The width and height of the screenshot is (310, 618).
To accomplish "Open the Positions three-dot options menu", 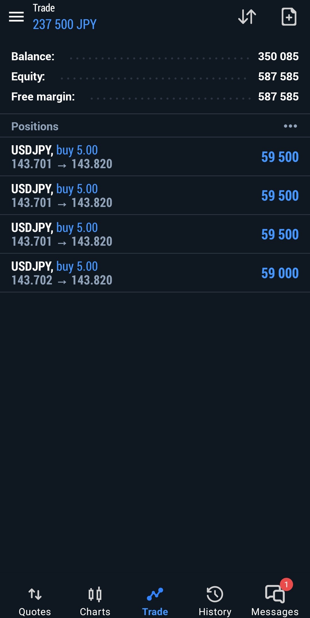I will tap(290, 126).
